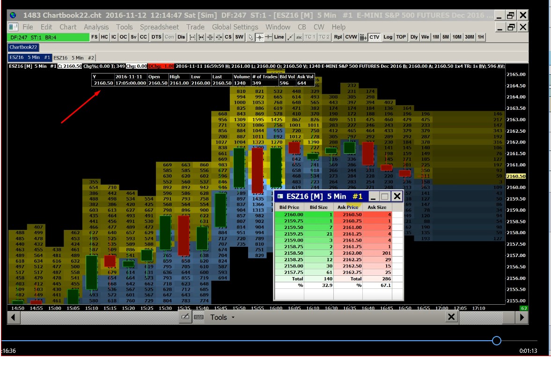The width and height of the screenshot is (551, 365).
Task: Click the 2157.75 bid price cell
Action: pyautogui.click(x=290, y=272)
